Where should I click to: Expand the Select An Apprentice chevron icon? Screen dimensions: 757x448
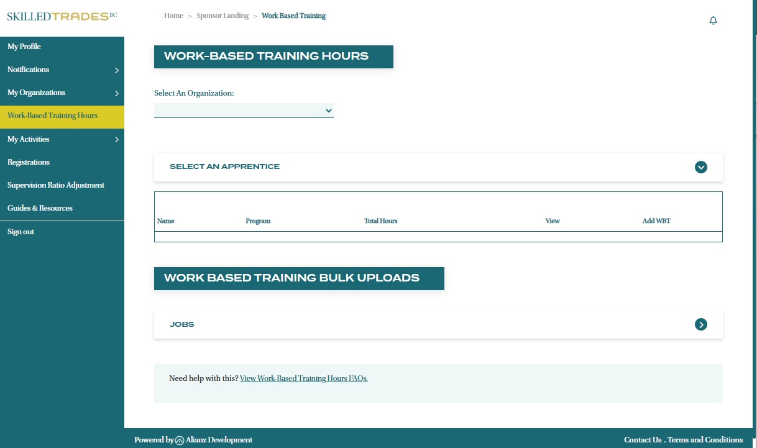700,167
